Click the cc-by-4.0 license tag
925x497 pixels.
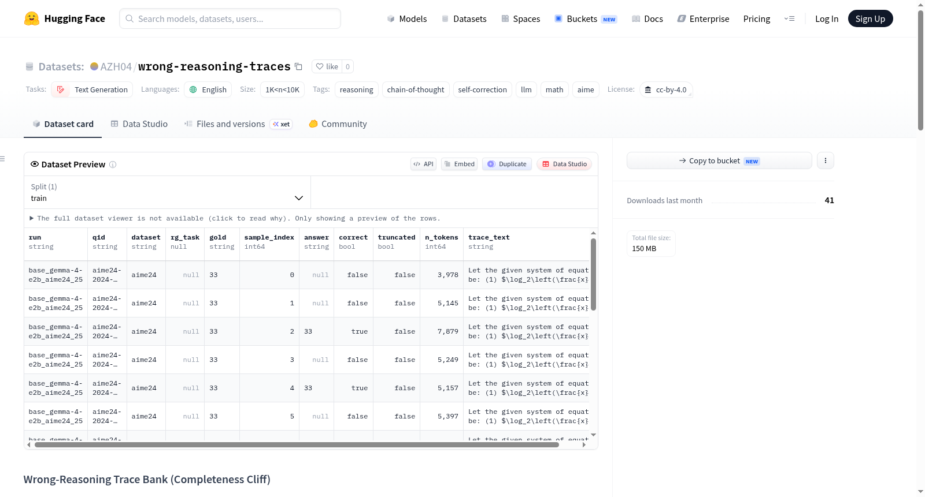(x=666, y=89)
